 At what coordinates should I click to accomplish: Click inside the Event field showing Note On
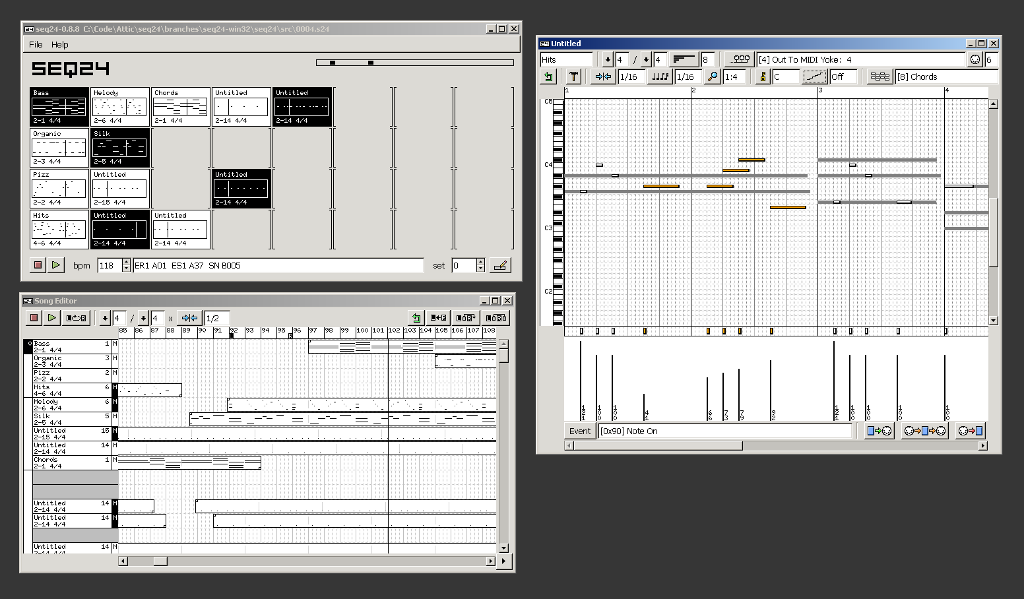click(x=726, y=431)
